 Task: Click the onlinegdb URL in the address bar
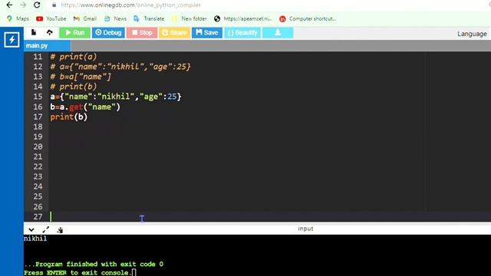(130, 5)
